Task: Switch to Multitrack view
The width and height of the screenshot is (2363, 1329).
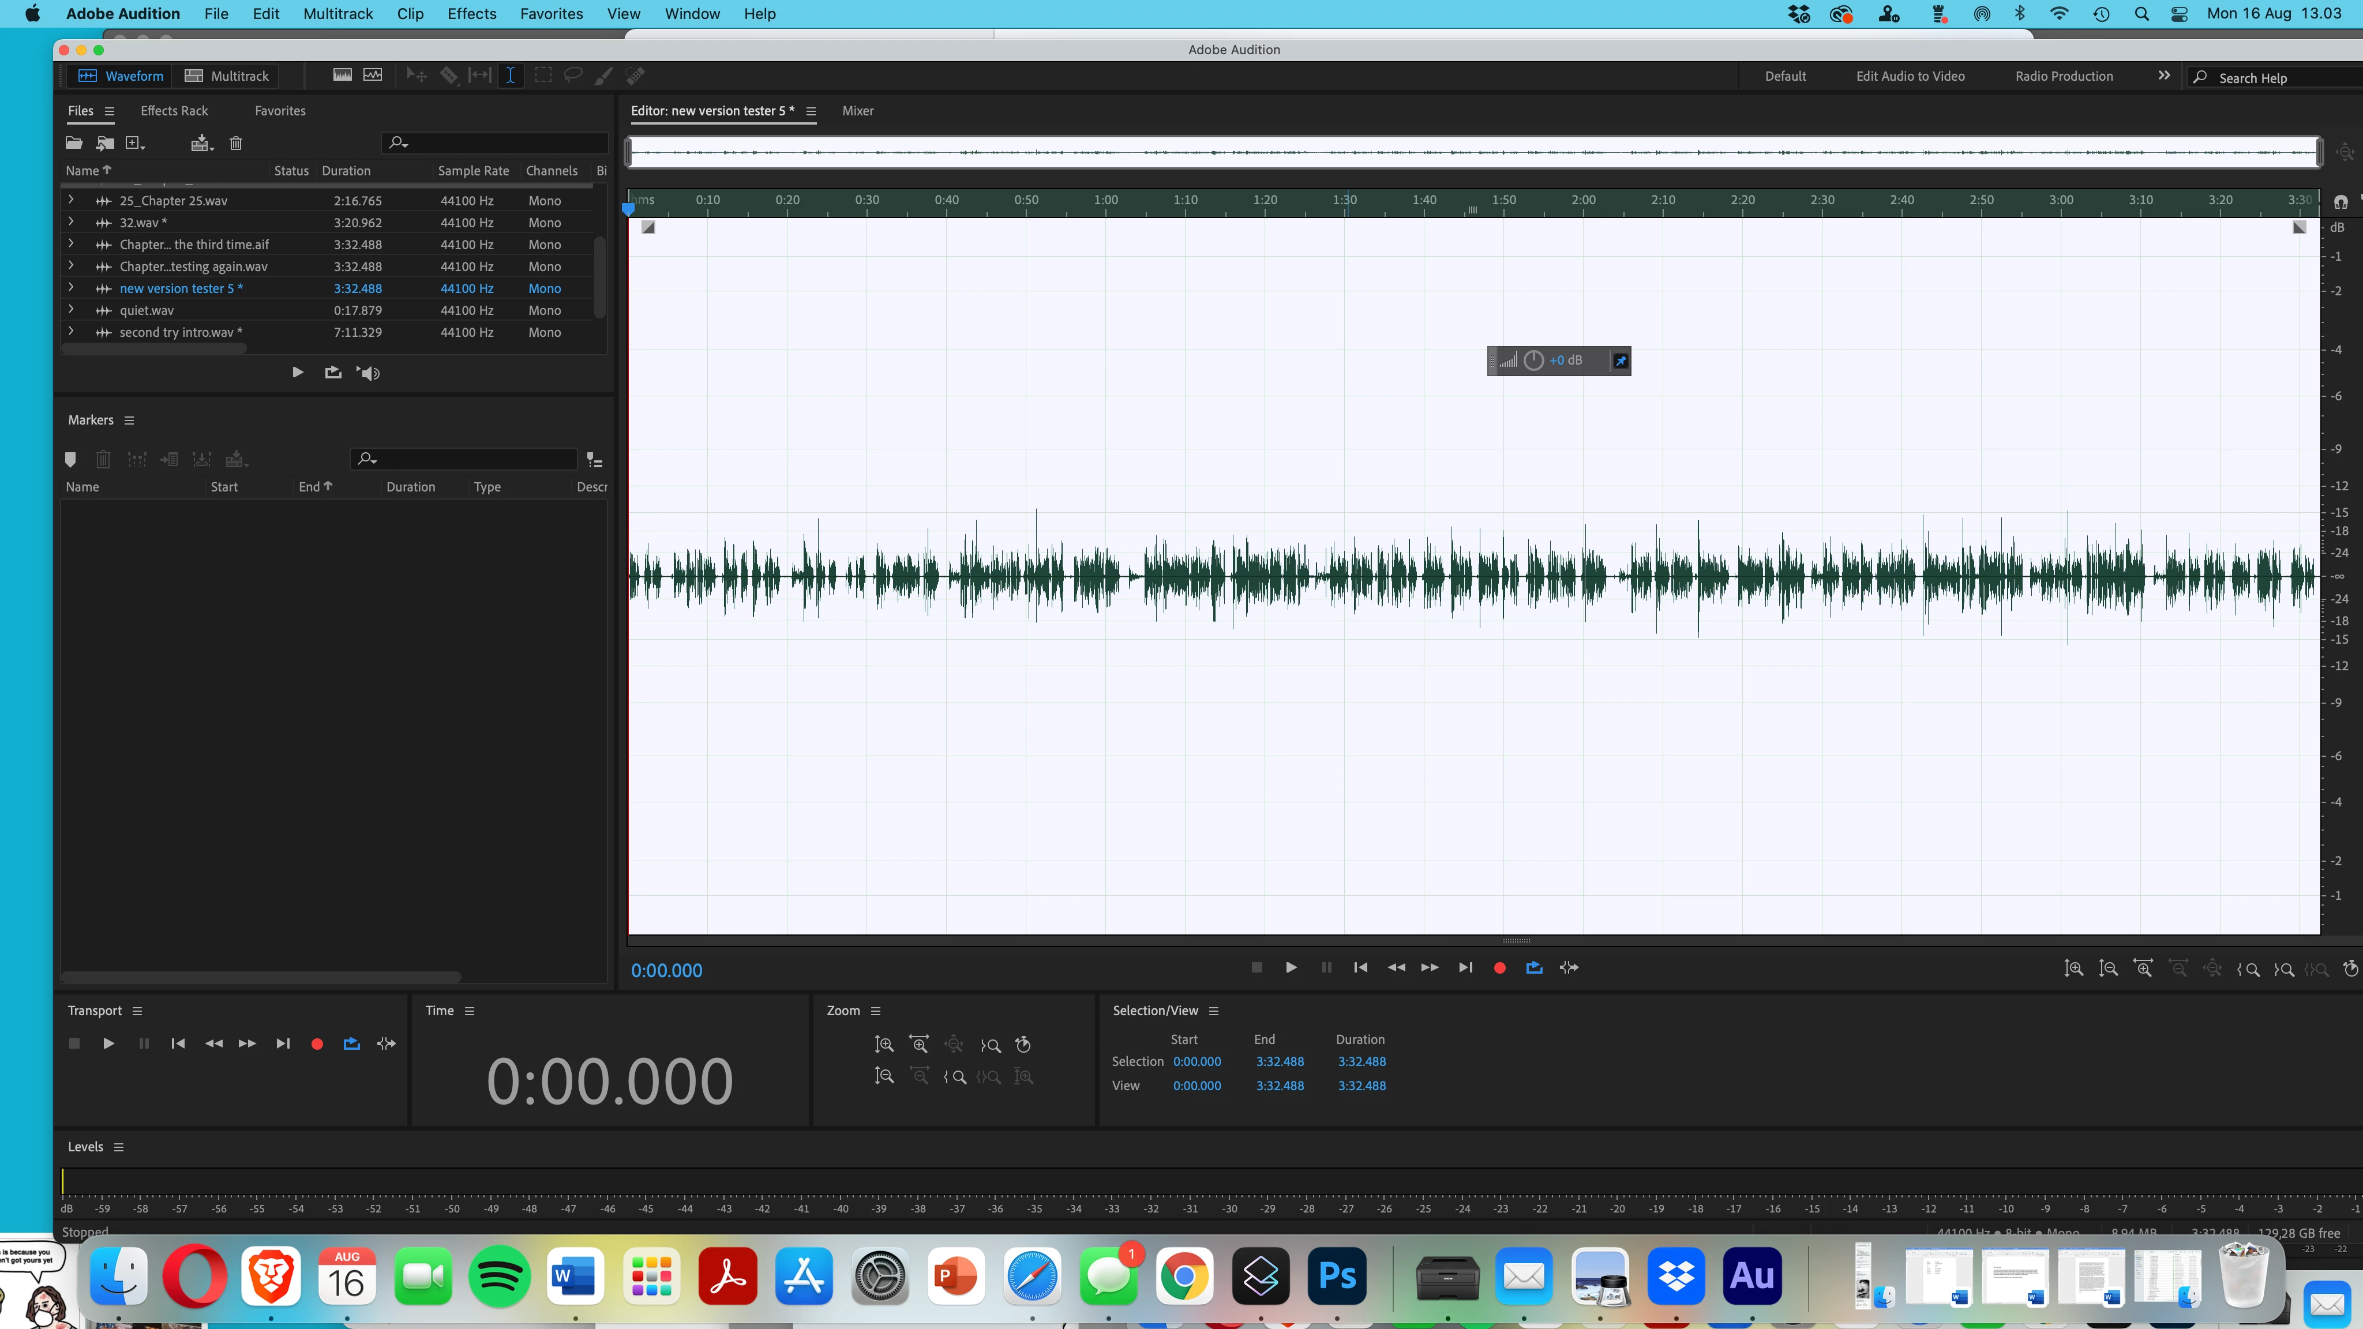Action: coord(227,76)
